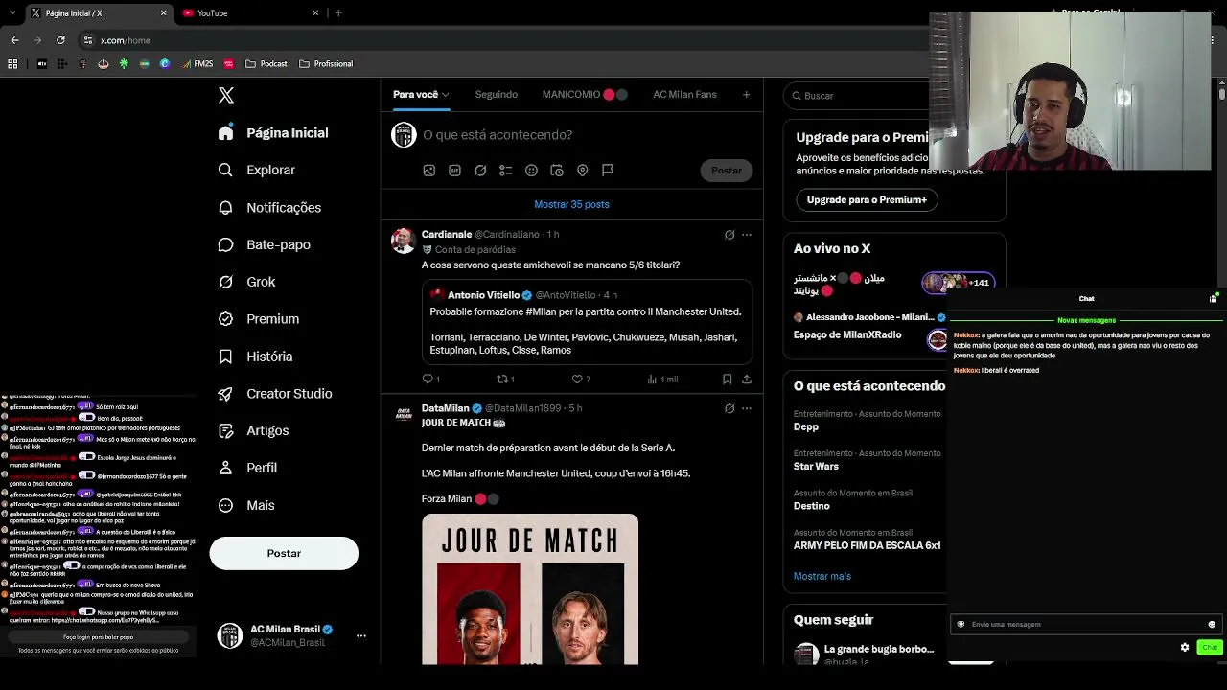Click the green Chat send button

[1210, 648]
